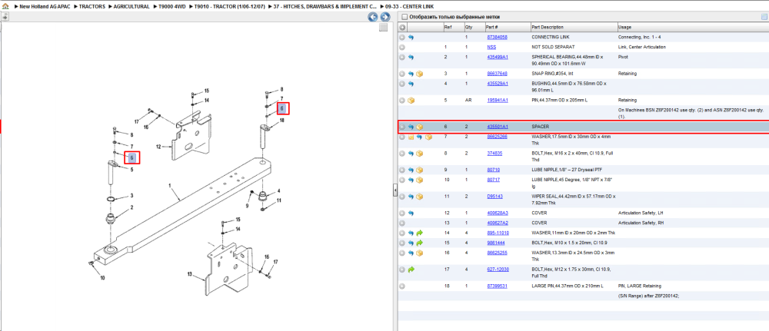The height and width of the screenshot is (331, 769).
Task: Select callout 18 on the diagram's large pin
Action: pos(282,121)
